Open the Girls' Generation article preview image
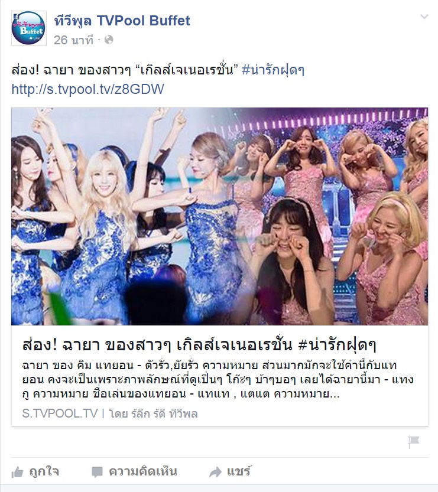This screenshot has height=492, width=438. click(x=219, y=216)
